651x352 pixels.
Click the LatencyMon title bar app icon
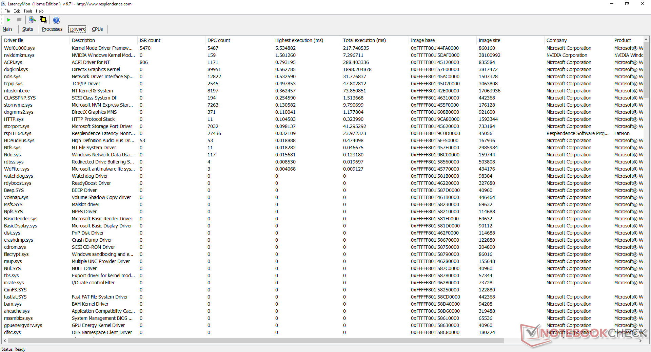pos(4,4)
